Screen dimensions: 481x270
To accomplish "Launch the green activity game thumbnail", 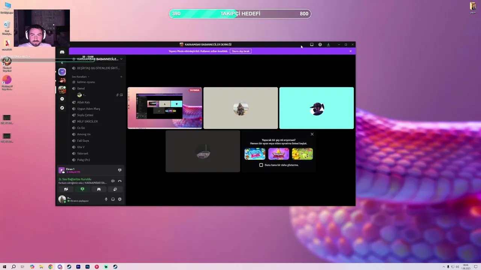I will coord(302,154).
